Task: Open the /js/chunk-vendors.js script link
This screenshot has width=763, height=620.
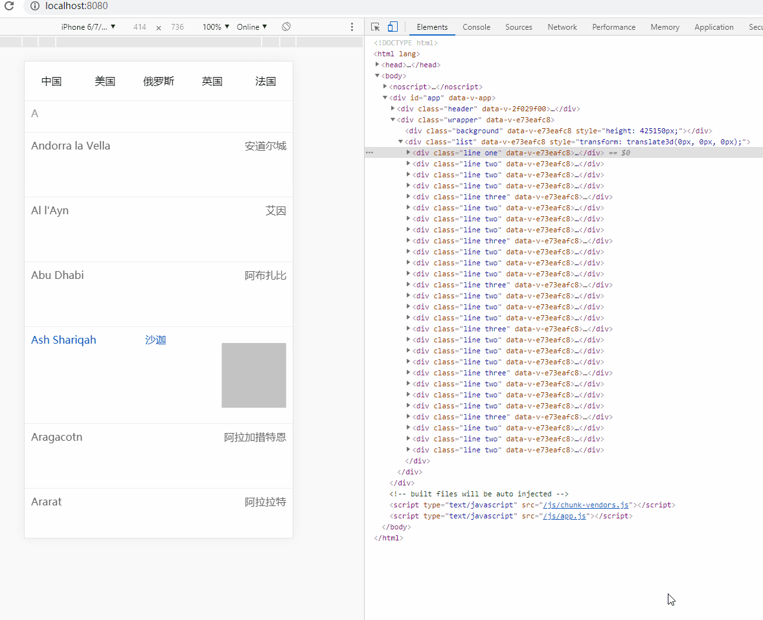Action: [587, 505]
